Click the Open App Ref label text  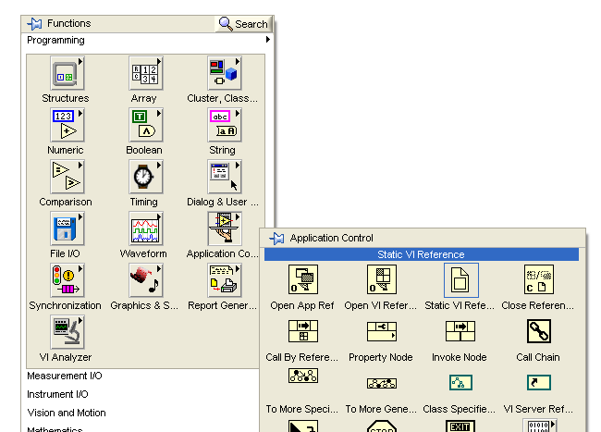pyautogui.click(x=302, y=305)
